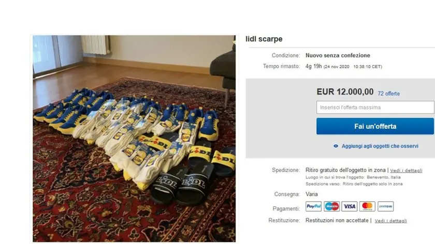
Task: Click the EUR 12.000,00 current price
Action: (345, 91)
